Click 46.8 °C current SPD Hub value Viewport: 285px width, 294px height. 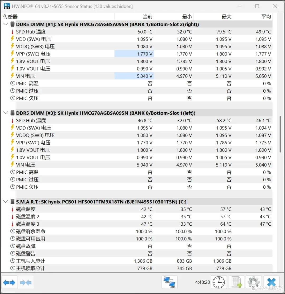pyautogui.click(x=145, y=120)
